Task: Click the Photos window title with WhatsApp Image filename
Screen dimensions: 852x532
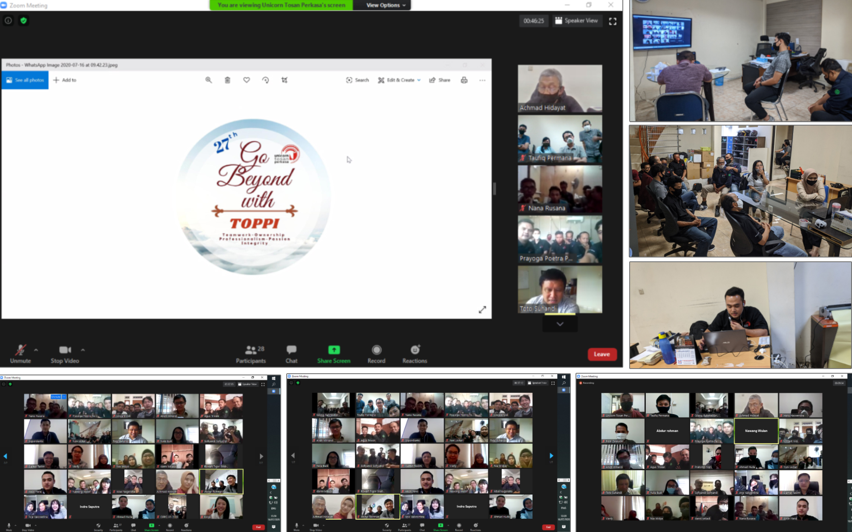Action: coord(62,65)
